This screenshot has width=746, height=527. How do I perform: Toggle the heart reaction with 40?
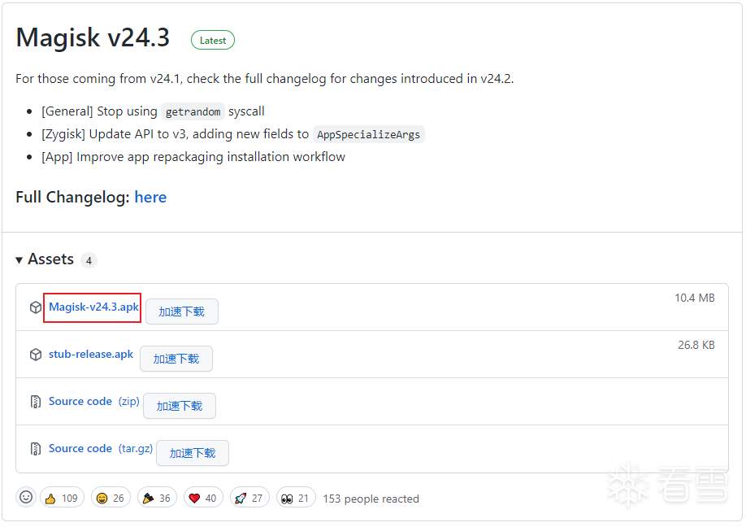203,498
